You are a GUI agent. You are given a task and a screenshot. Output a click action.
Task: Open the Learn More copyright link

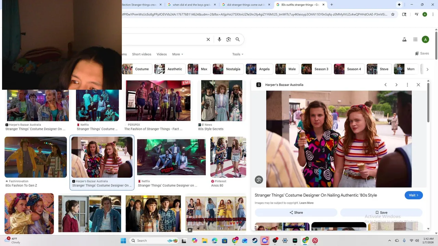point(306,203)
